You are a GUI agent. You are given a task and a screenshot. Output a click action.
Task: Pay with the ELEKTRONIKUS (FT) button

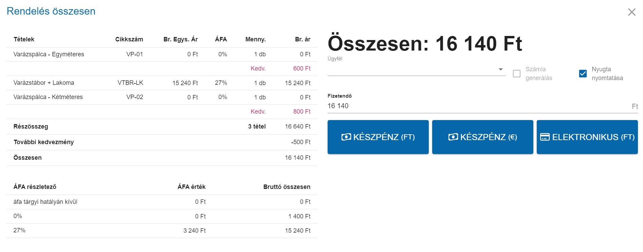click(587, 137)
